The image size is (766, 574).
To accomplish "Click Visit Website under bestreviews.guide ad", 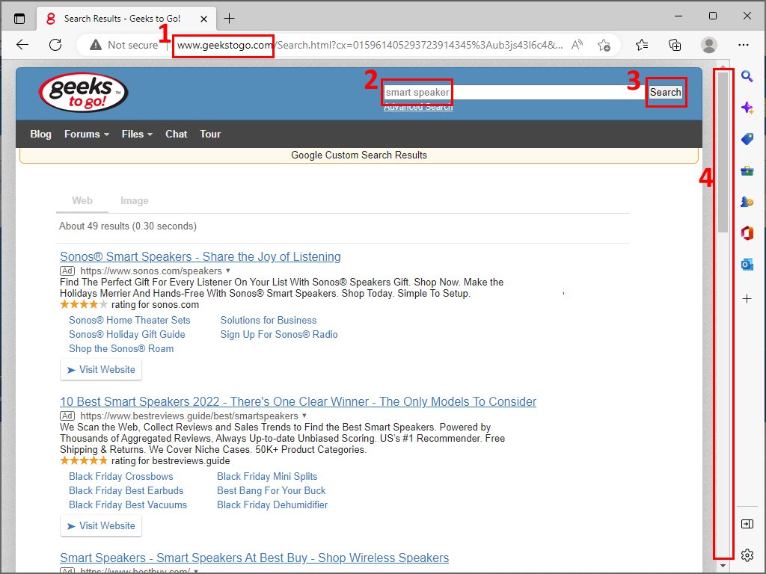I will [x=101, y=525].
